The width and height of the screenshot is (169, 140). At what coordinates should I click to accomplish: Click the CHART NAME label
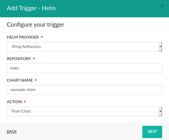(x=20, y=80)
